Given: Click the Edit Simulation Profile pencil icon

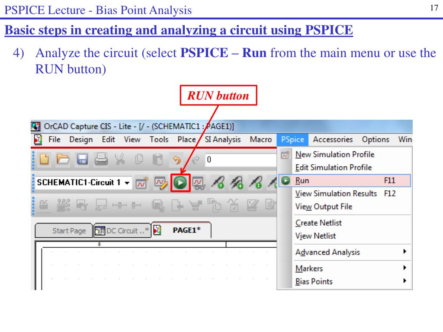Looking at the screenshot, I should pyautogui.click(x=161, y=183).
